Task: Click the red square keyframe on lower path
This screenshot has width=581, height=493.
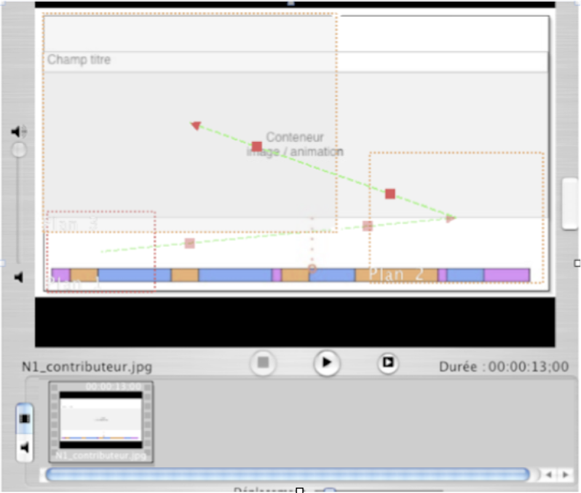Action: (390, 193)
